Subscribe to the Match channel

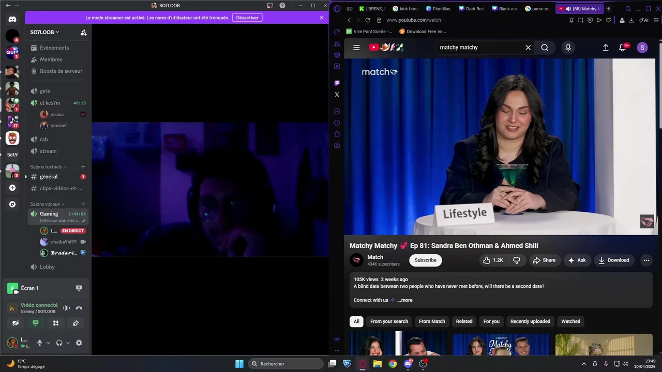(x=426, y=260)
